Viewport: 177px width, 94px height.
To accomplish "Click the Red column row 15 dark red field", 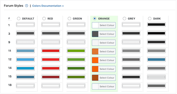I will coord(51,77).
